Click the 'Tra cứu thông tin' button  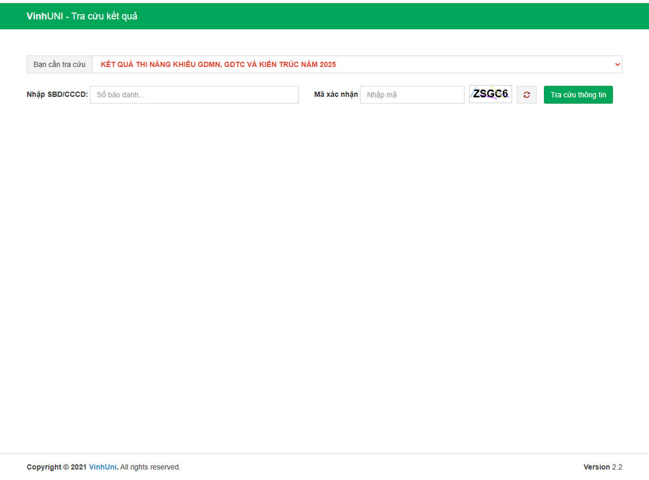578,95
